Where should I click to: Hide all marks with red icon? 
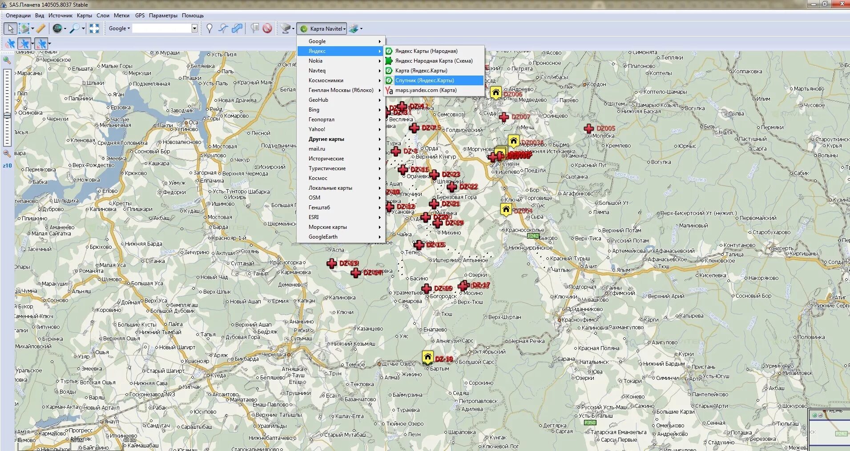click(x=267, y=28)
